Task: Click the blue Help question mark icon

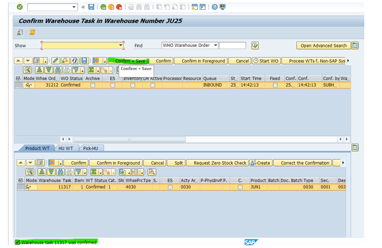Action: pos(214,7)
